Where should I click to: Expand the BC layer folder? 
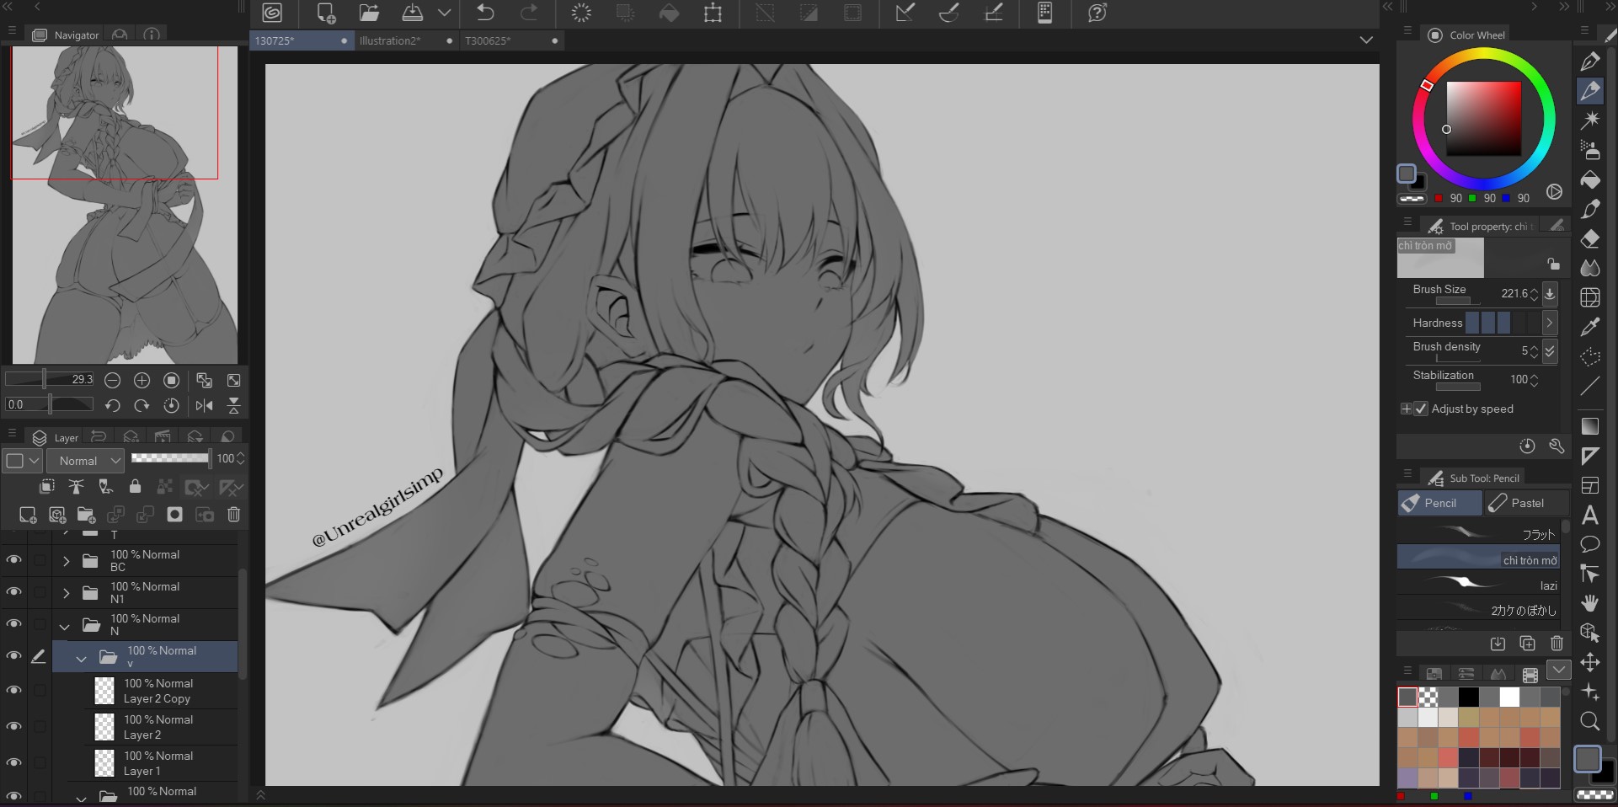(x=67, y=560)
